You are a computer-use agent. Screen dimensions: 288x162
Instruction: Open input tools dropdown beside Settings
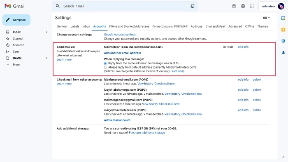(266, 18)
